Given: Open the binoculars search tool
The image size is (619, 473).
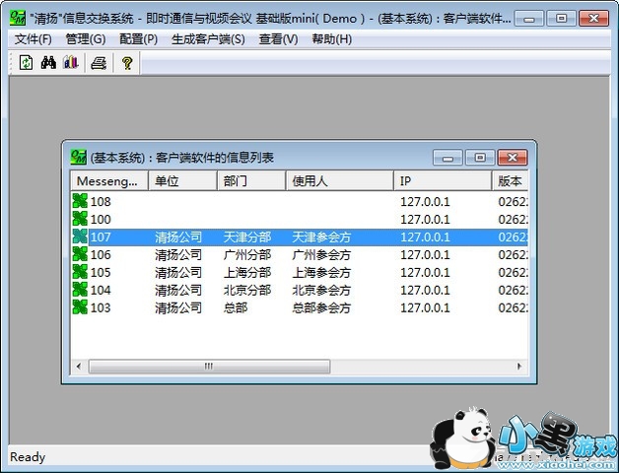Looking at the screenshot, I should (x=48, y=62).
